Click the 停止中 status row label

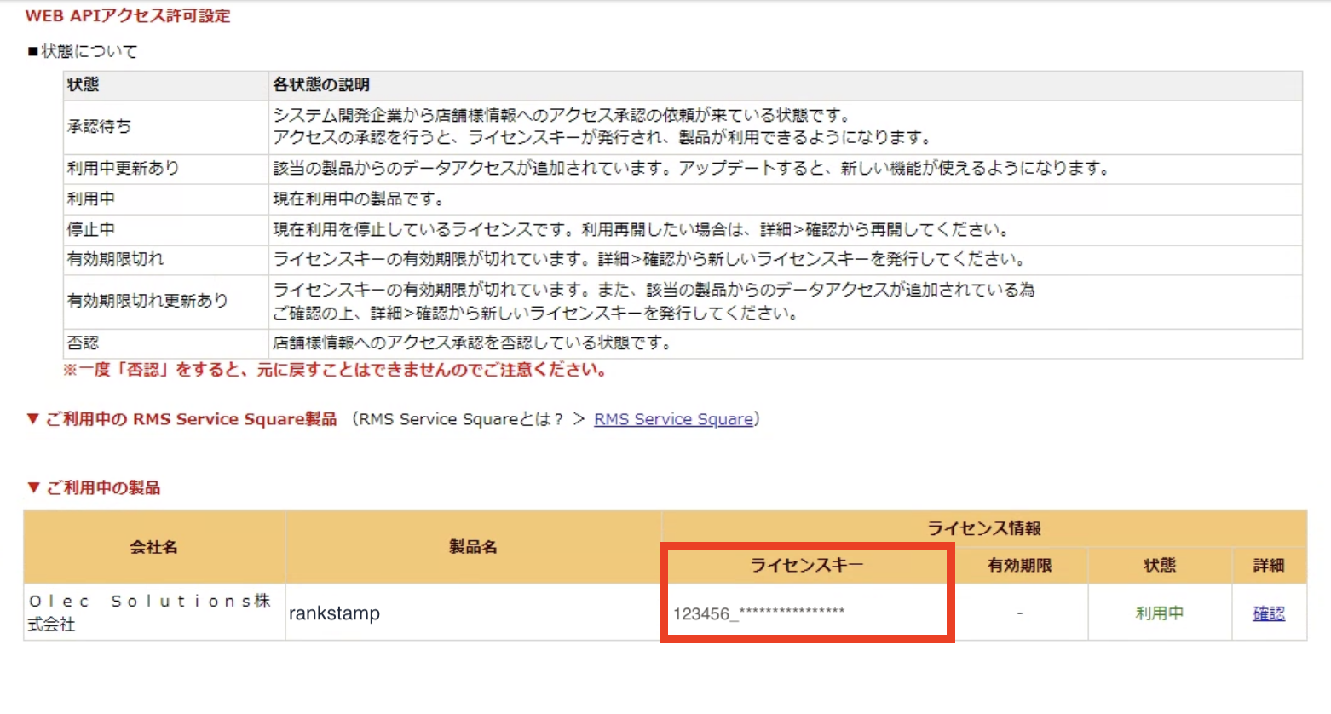point(90,229)
